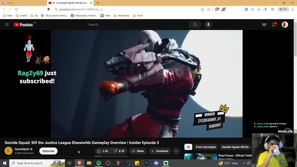This screenshot has width=297, height=167.
Task: Open Messenger Facebook bookmark
Action: pos(84,15)
